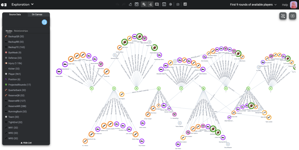Select the Nodes tab
Image resolution: width=299 pixels, height=150 pixels.
click(x=9, y=31)
